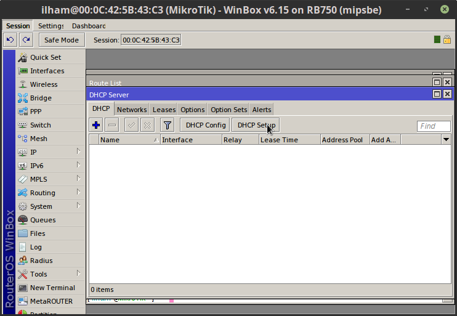Open the PPP section

tap(50, 111)
